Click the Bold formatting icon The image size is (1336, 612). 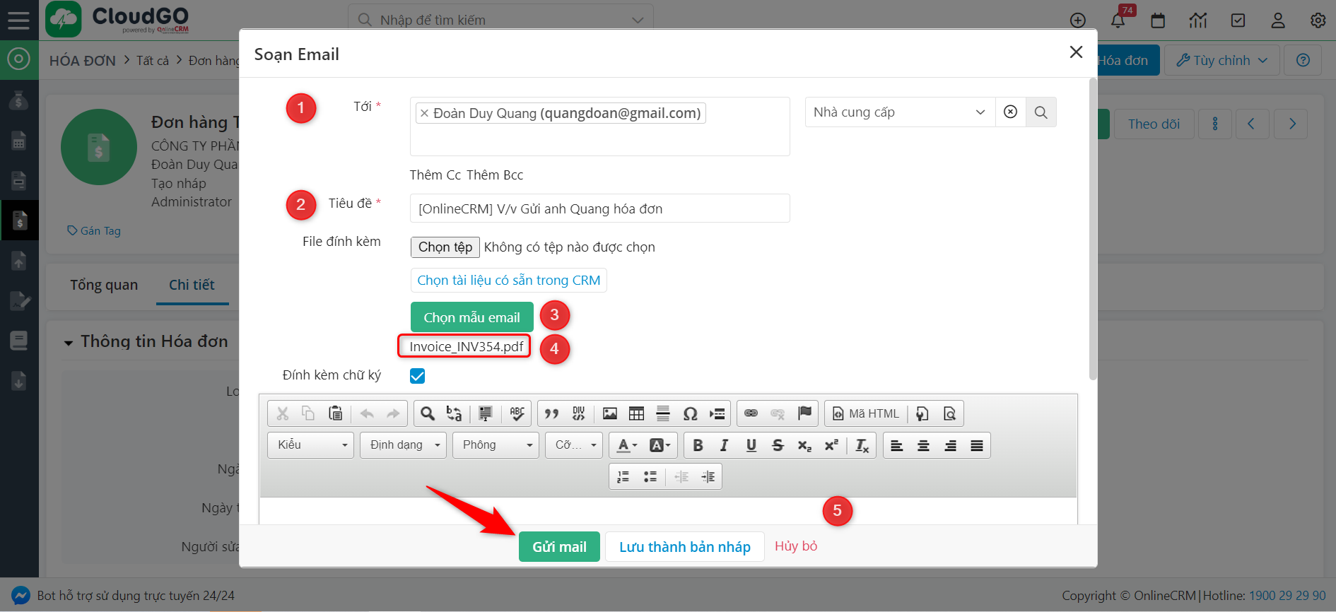pyautogui.click(x=698, y=445)
